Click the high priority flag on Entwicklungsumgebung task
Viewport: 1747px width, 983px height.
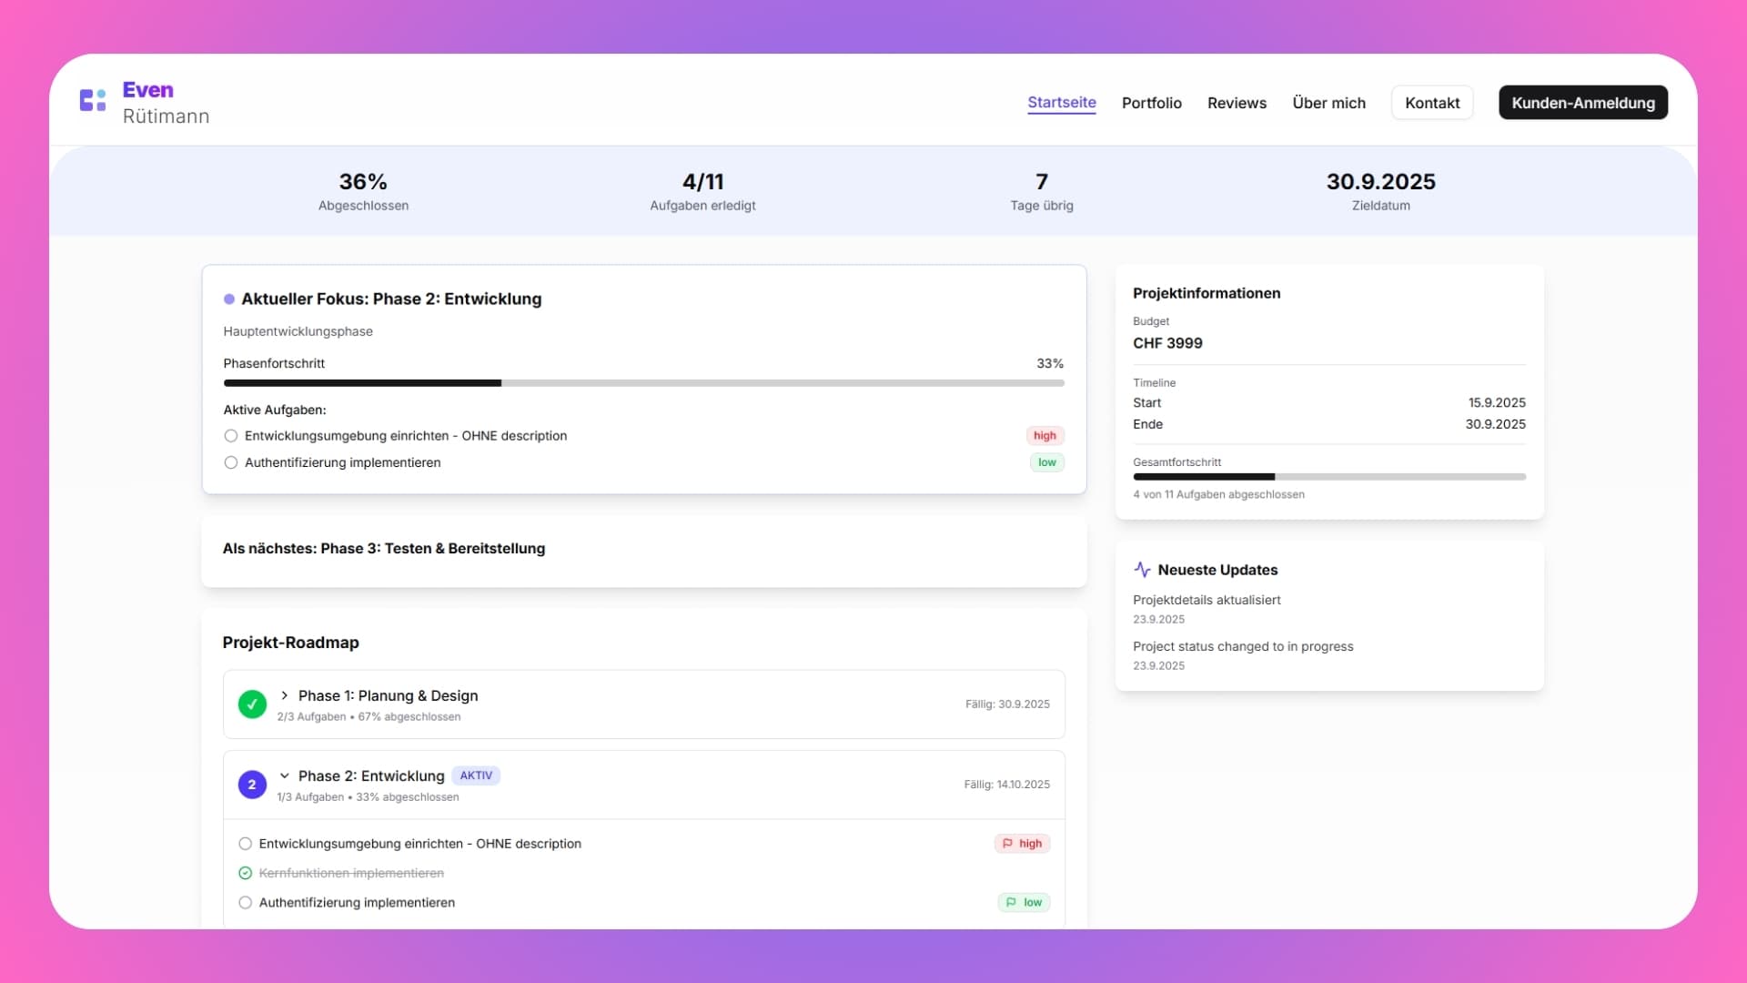(1022, 843)
